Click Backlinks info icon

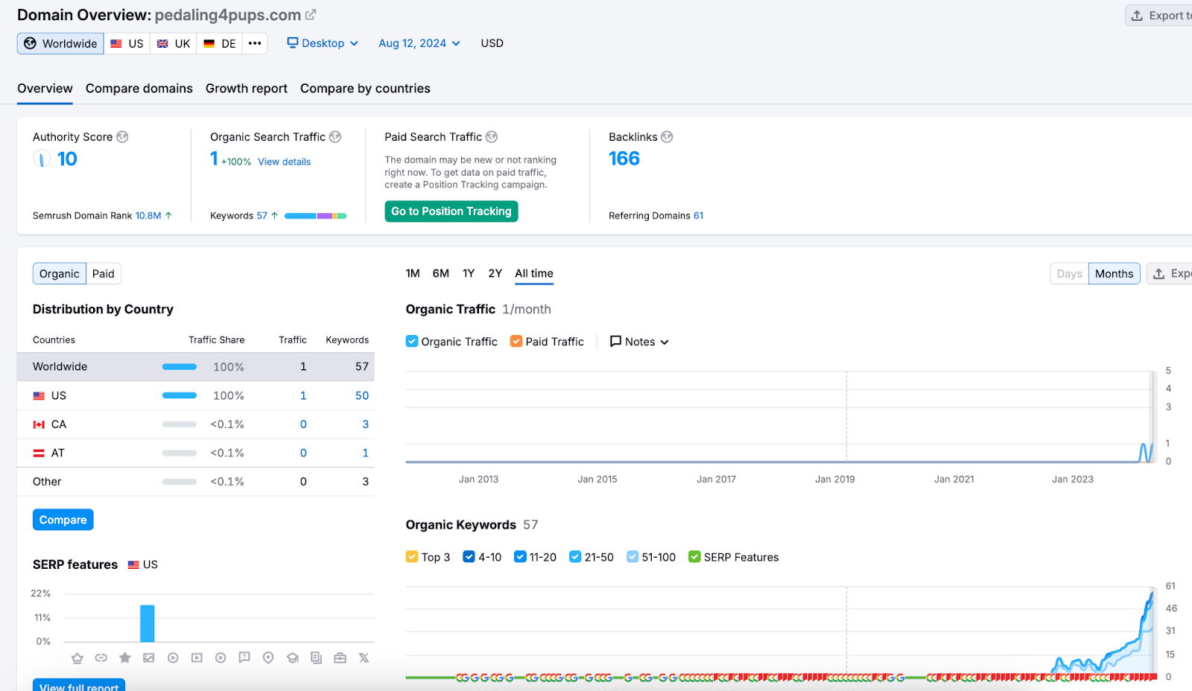coord(667,137)
